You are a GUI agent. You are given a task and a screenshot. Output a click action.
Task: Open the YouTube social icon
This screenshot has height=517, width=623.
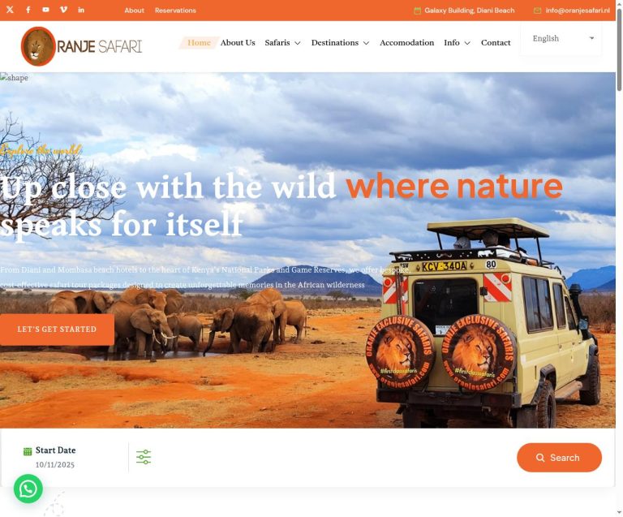pyautogui.click(x=46, y=10)
